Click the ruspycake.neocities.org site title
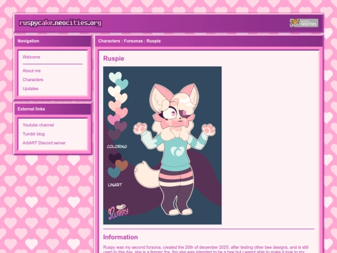The width and height of the screenshot is (337, 253). click(x=60, y=23)
